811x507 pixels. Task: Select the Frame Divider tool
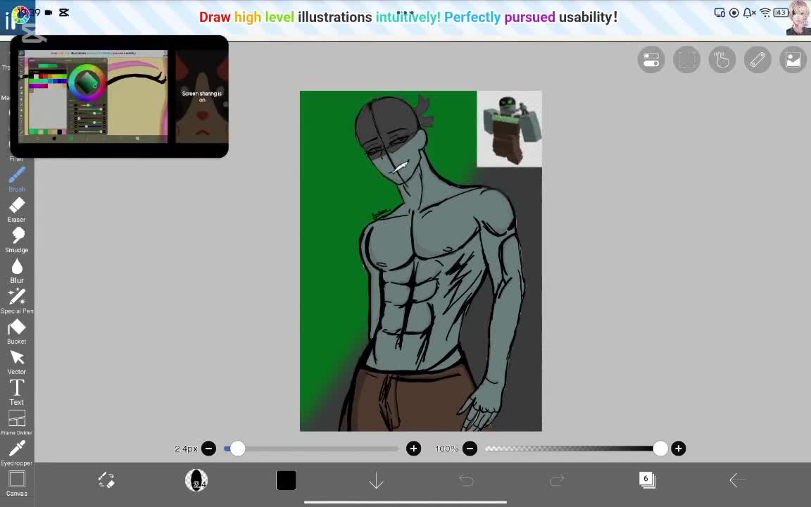coord(17,423)
